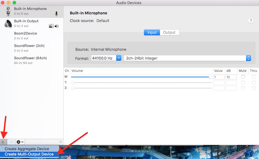Click the master volume slider

coord(141,77)
